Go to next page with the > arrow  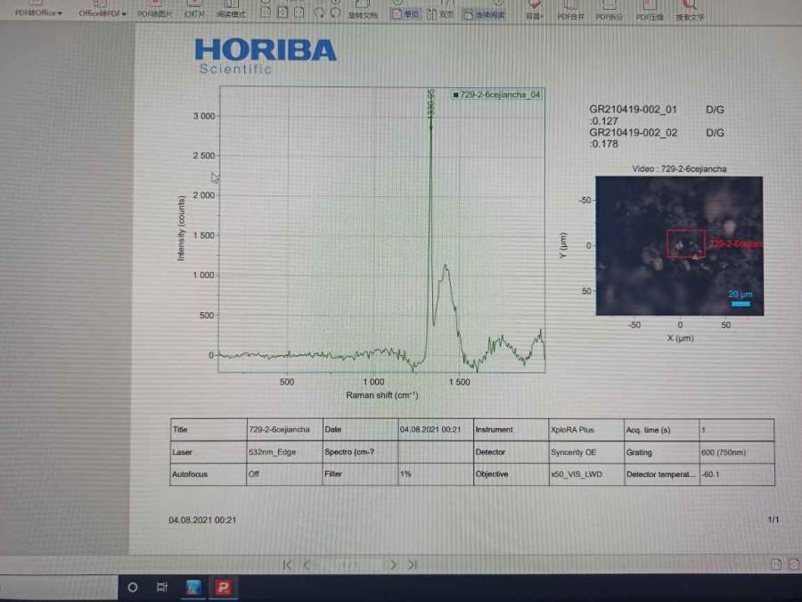[x=393, y=565]
